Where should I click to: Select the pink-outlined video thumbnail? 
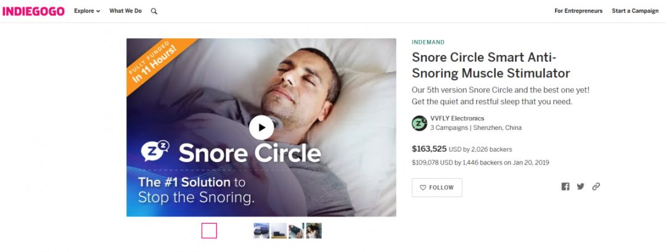tap(209, 230)
